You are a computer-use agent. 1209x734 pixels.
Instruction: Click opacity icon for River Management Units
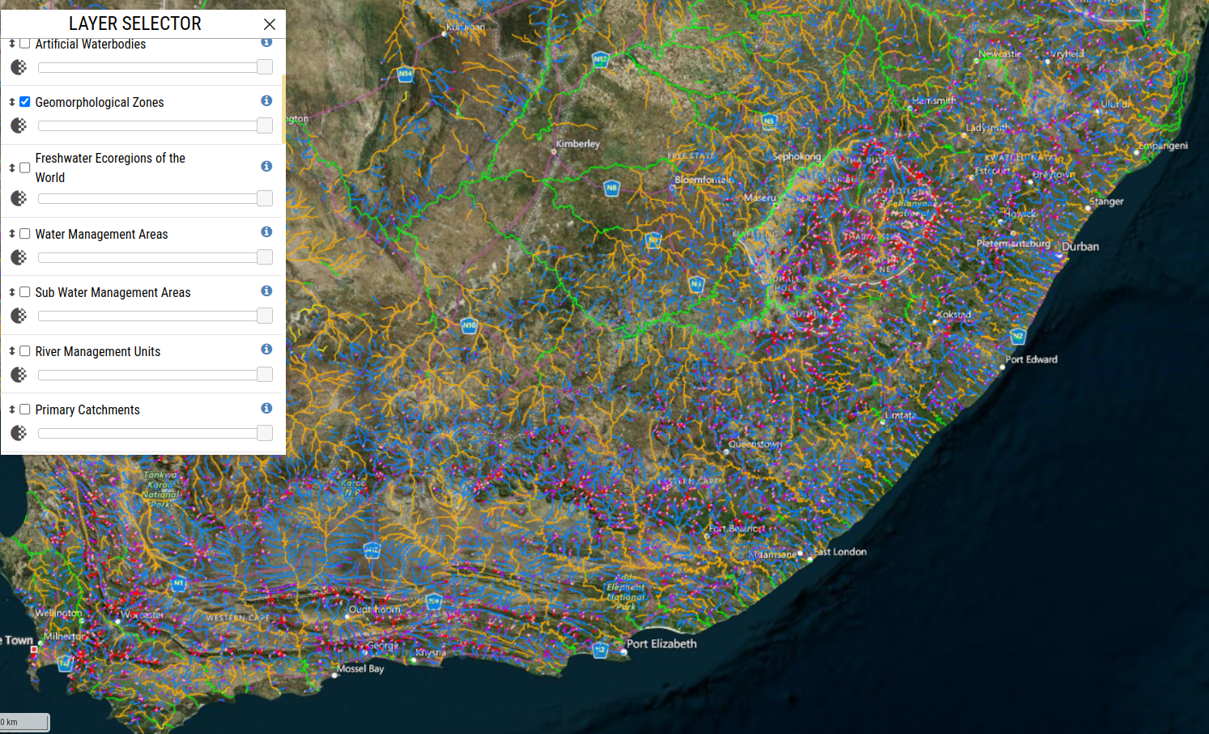coord(19,375)
